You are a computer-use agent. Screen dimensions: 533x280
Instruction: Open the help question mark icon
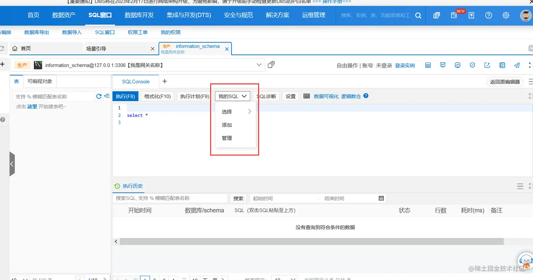488,15
